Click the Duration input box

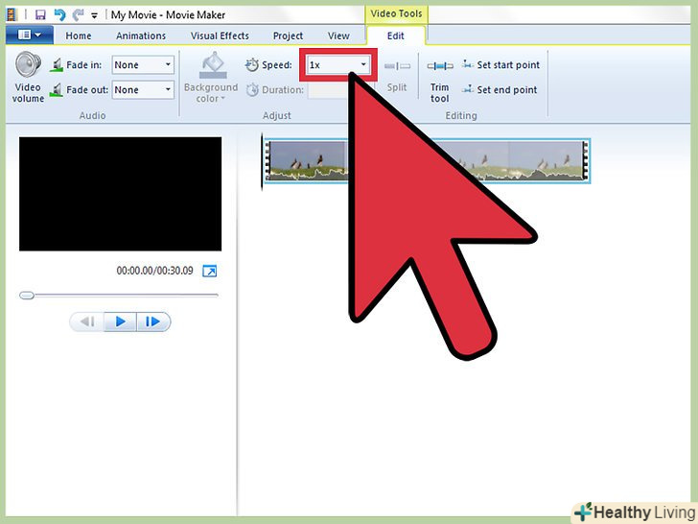click(x=327, y=90)
